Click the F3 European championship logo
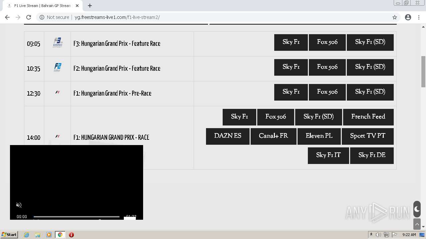This screenshot has width=426, height=239. click(58, 43)
